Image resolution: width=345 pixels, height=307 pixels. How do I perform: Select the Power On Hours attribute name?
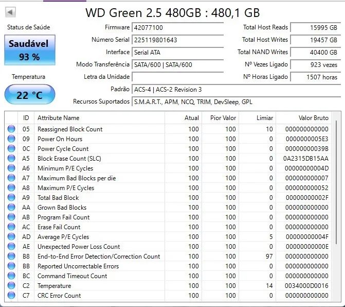point(60,139)
